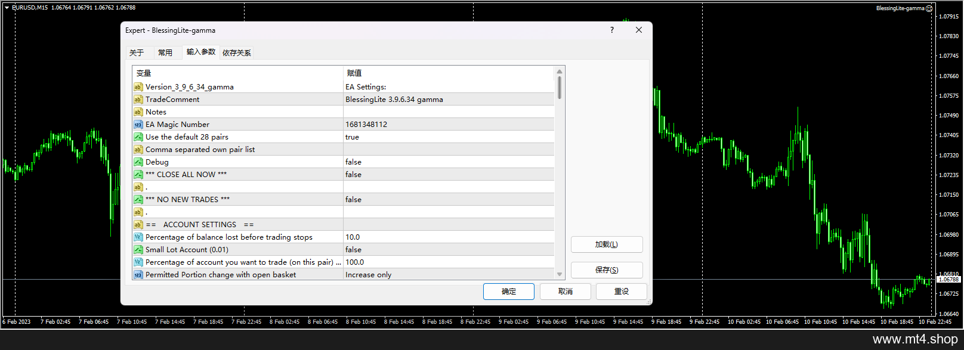Click the string icon beside ACCOUNT SETTINGS
Image resolution: width=964 pixels, height=350 pixels.
(x=138, y=225)
